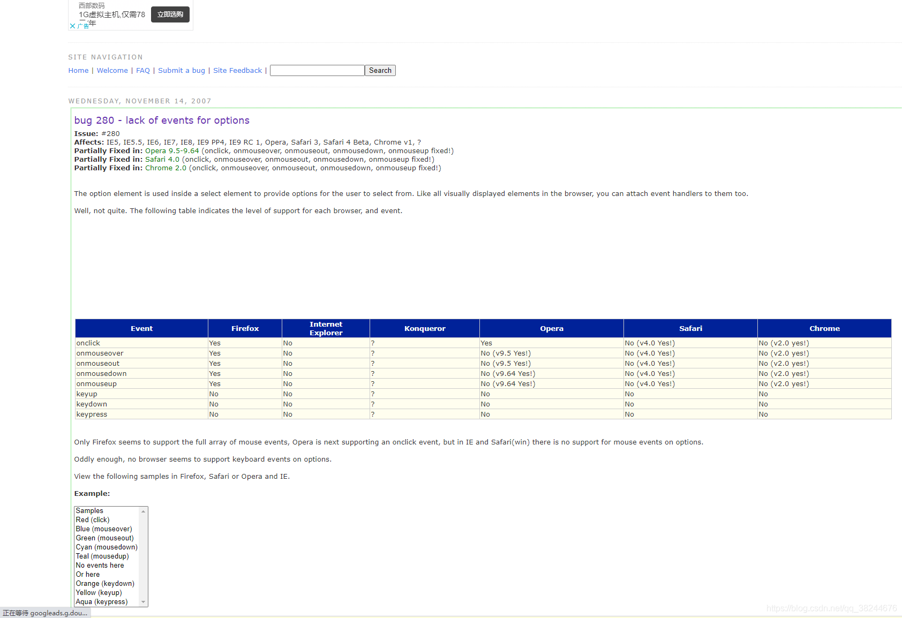Click the Internet Explorer column header

[x=326, y=328]
